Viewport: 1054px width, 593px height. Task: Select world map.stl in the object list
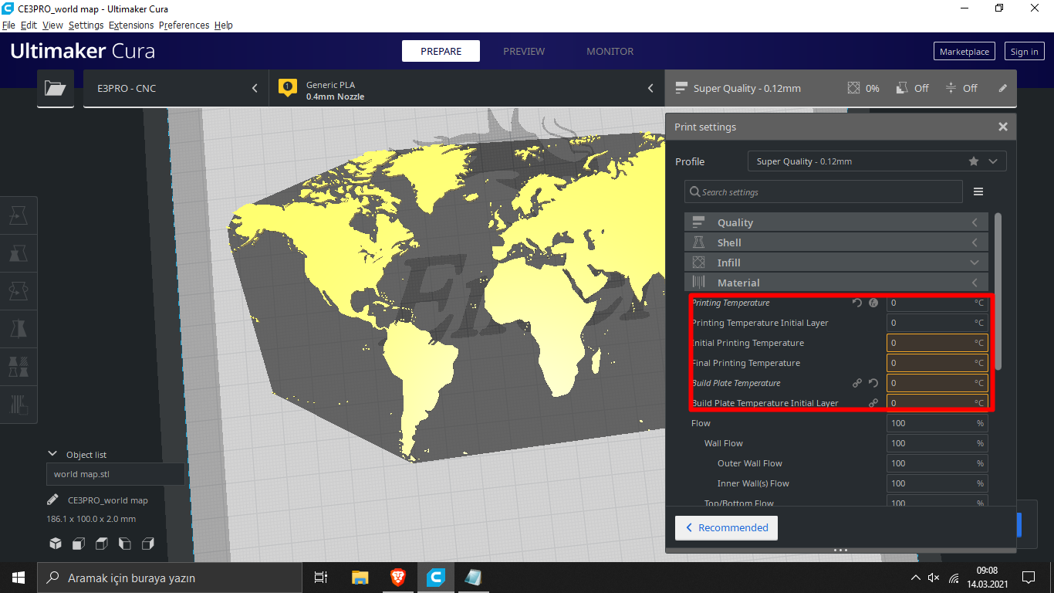[x=115, y=474]
